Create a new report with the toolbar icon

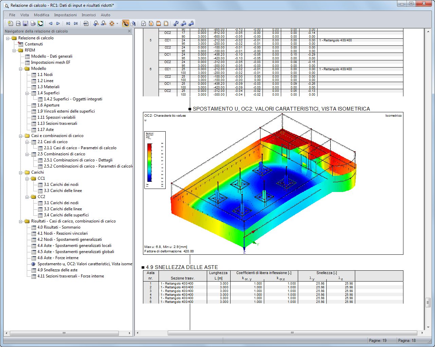11,23
